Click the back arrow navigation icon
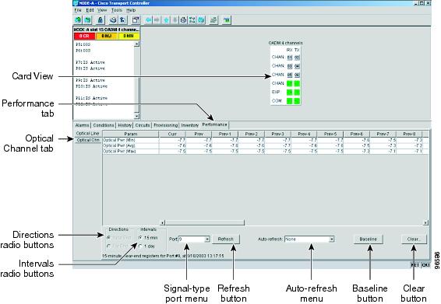Image resolution: width=441 pixels, height=304 pixels. (x=149, y=20)
